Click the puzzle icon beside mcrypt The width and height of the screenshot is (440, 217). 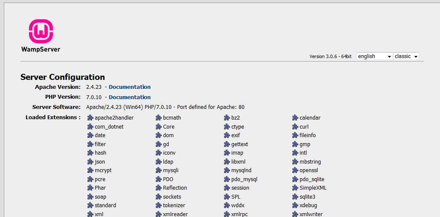pos(90,170)
